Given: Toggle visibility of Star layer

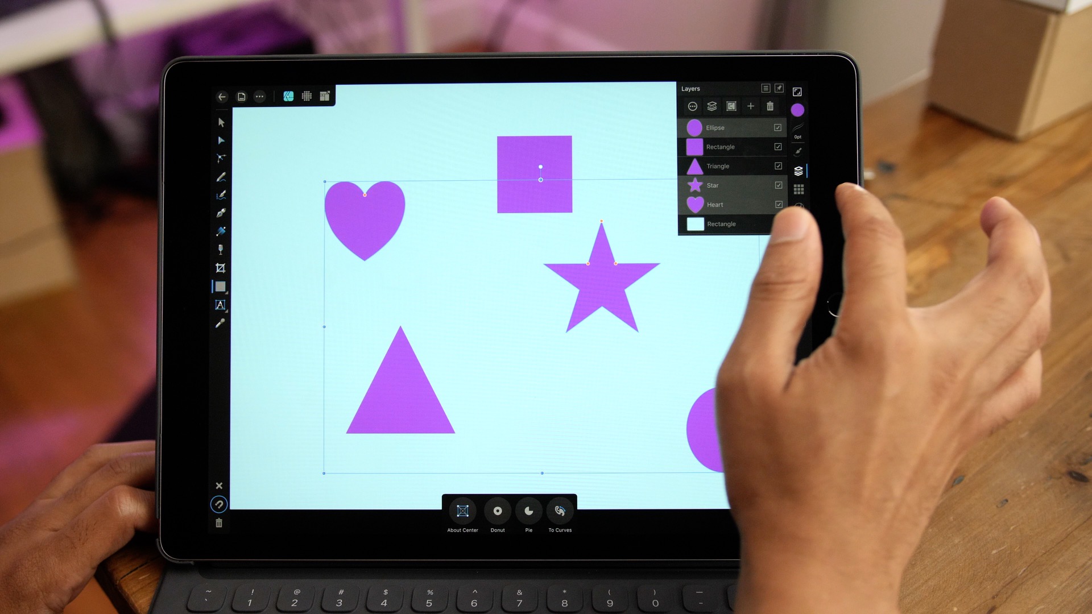Looking at the screenshot, I should point(777,185).
